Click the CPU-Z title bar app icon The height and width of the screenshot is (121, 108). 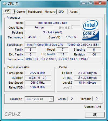click(4, 4)
